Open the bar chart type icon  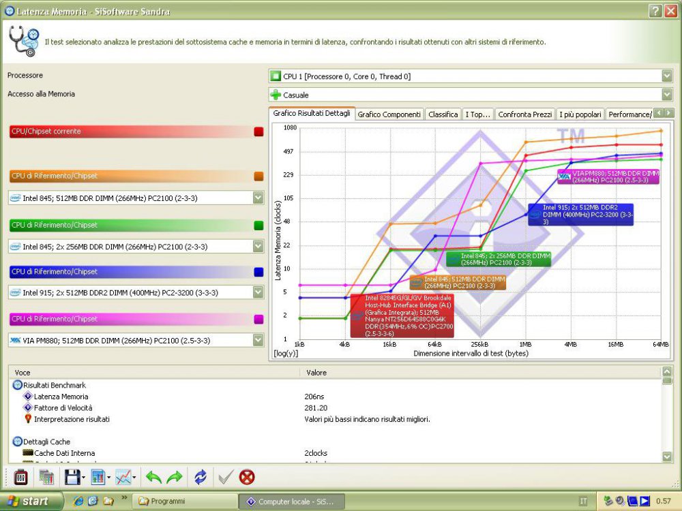click(x=98, y=477)
